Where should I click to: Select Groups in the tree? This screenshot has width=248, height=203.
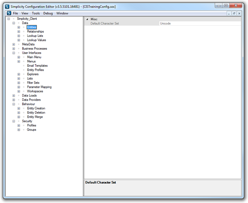[x=32, y=130]
